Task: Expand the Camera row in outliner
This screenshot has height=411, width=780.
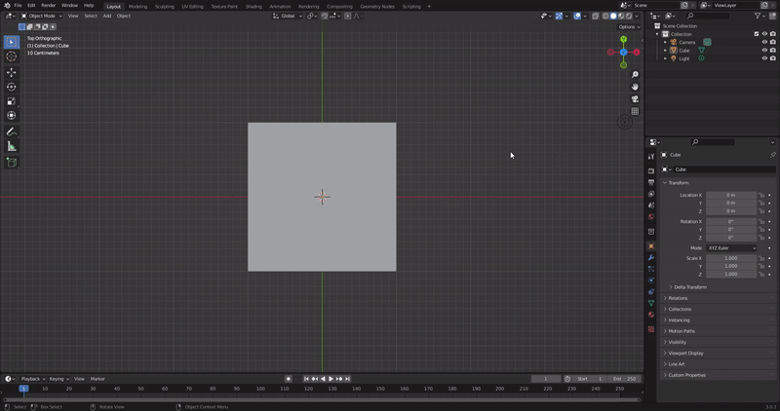Action: click(665, 42)
